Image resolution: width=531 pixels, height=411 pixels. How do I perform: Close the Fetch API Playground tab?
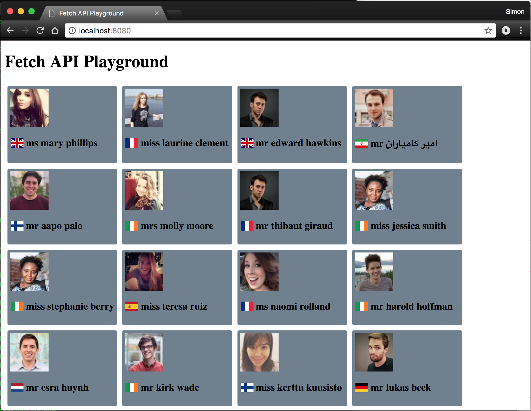pyautogui.click(x=157, y=13)
